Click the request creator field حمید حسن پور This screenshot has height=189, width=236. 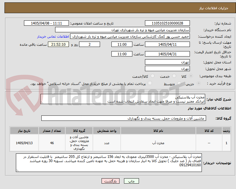coord(130,36)
